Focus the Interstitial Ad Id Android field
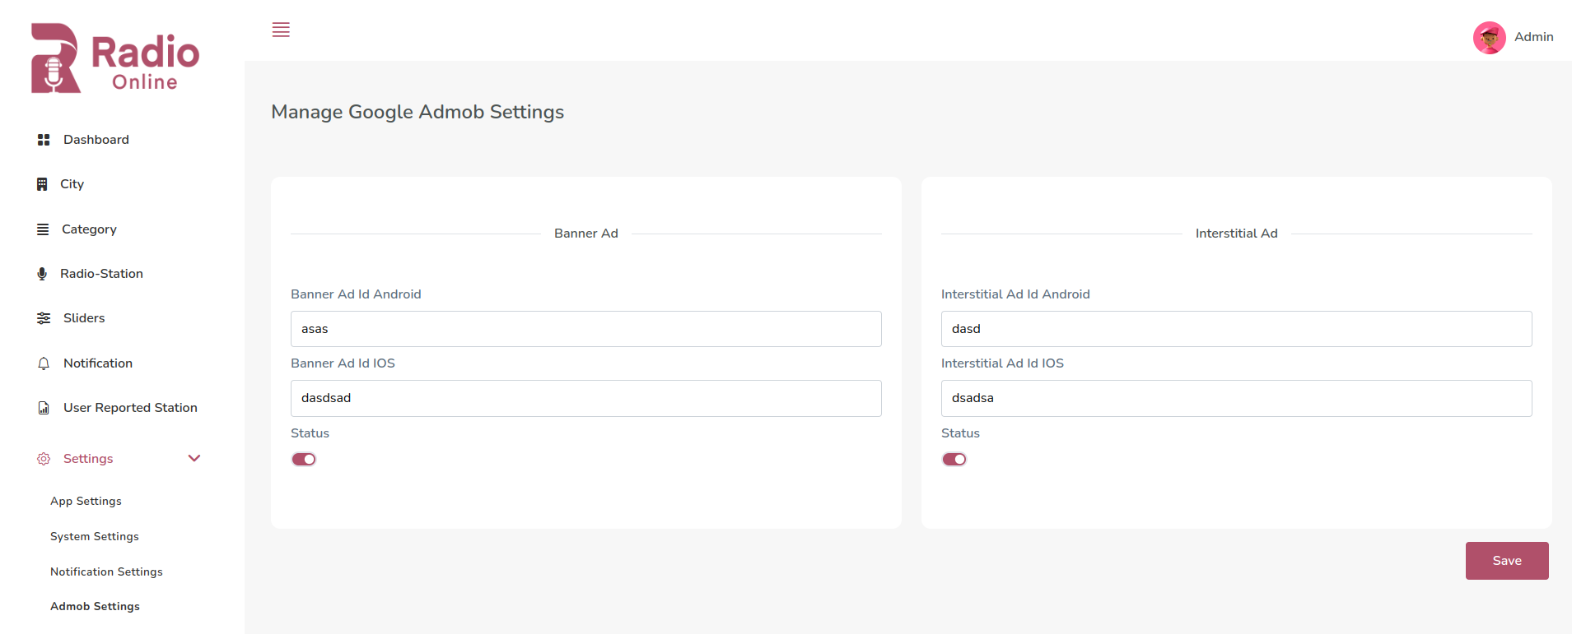Viewport: 1572px width, 634px height. tap(1236, 329)
